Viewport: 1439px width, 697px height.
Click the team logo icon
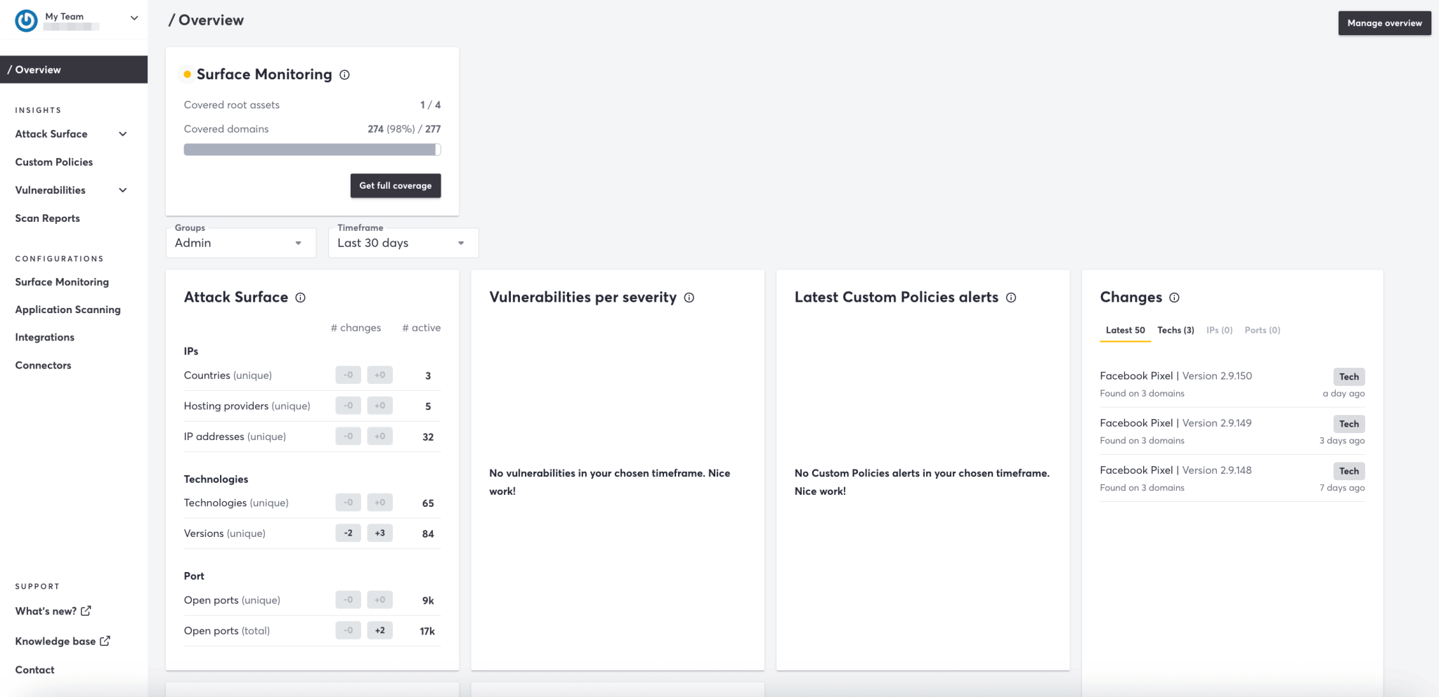[x=26, y=20]
